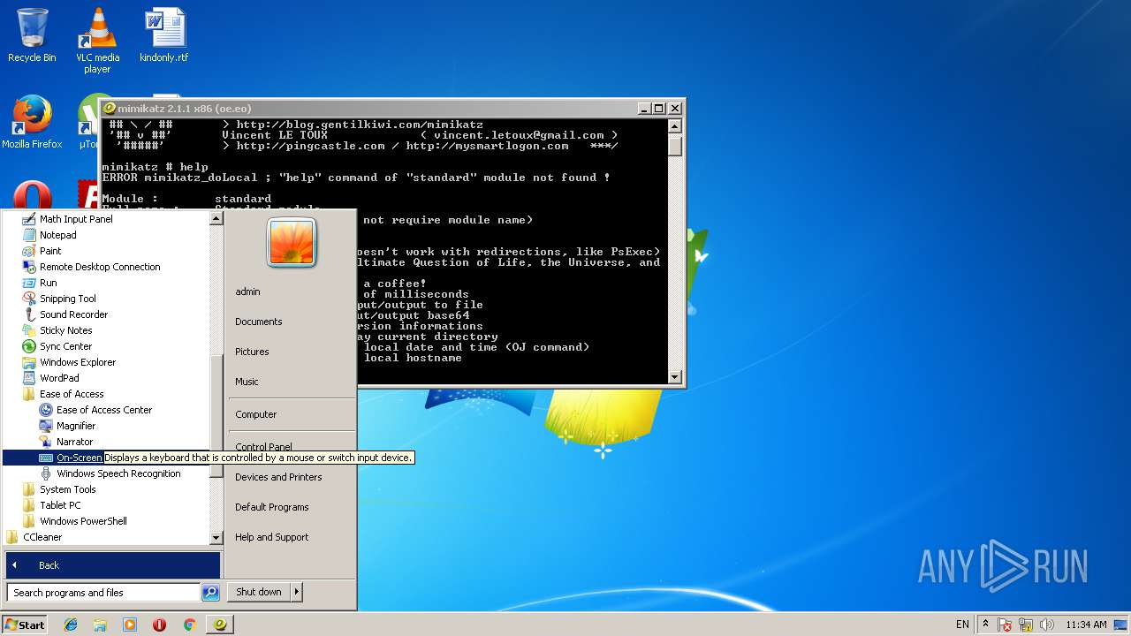Viewport: 1131px width, 636px height.
Task: Launch Mozilla Firefox from the desktop
Action: click(32, 123)
